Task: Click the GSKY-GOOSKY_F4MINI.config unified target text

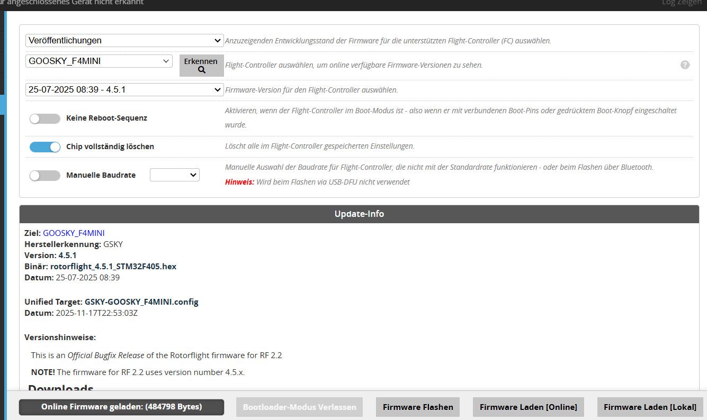Action: 141,302
